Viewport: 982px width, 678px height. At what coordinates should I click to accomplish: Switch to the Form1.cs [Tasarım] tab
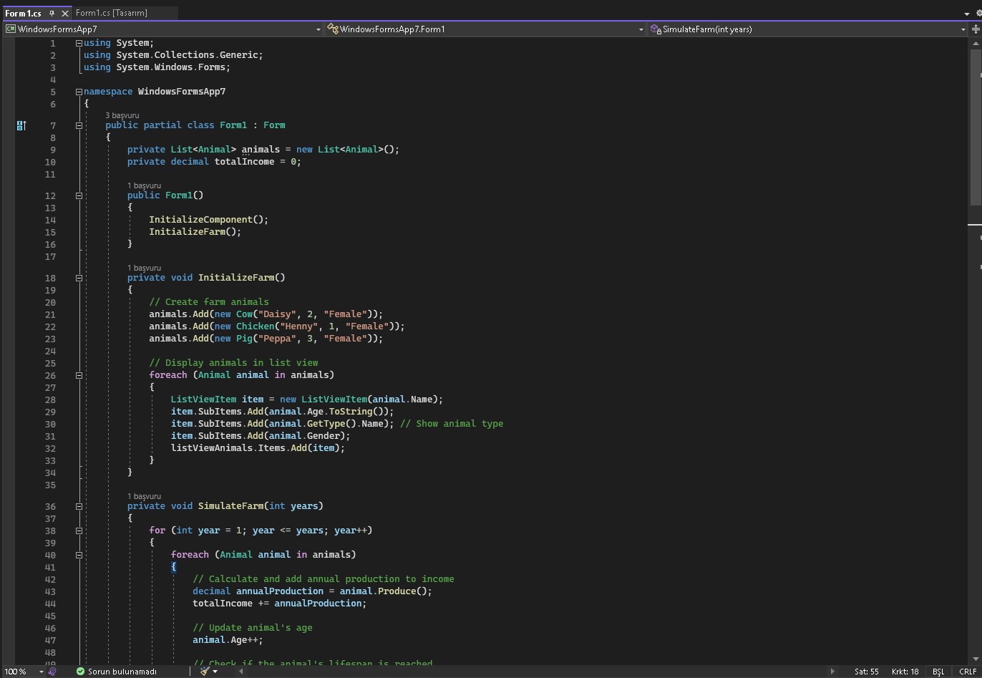tap(111, 12)
